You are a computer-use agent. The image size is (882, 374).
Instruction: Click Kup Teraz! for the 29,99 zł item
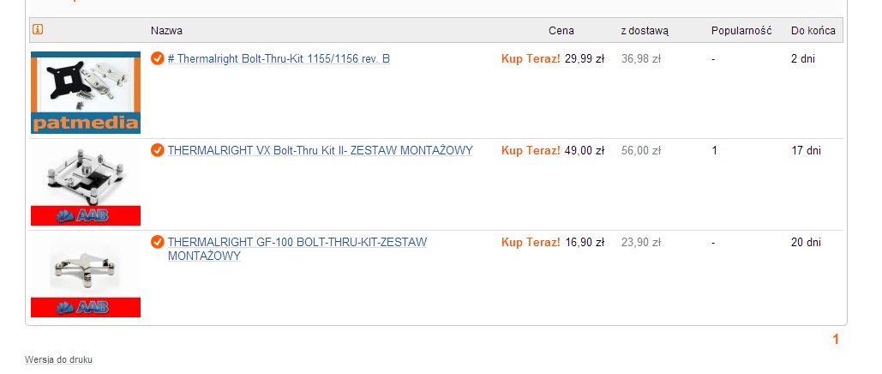click(x=531, y=58)
